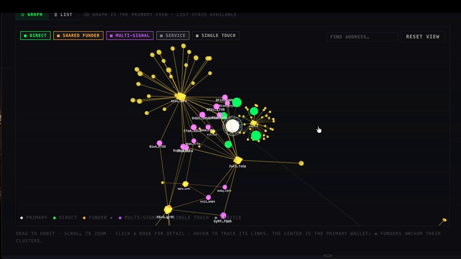This screenshot has width=461, height=259.
Task: Click the pink node labeled 94Uz…
Action: (x=202, y=115)
